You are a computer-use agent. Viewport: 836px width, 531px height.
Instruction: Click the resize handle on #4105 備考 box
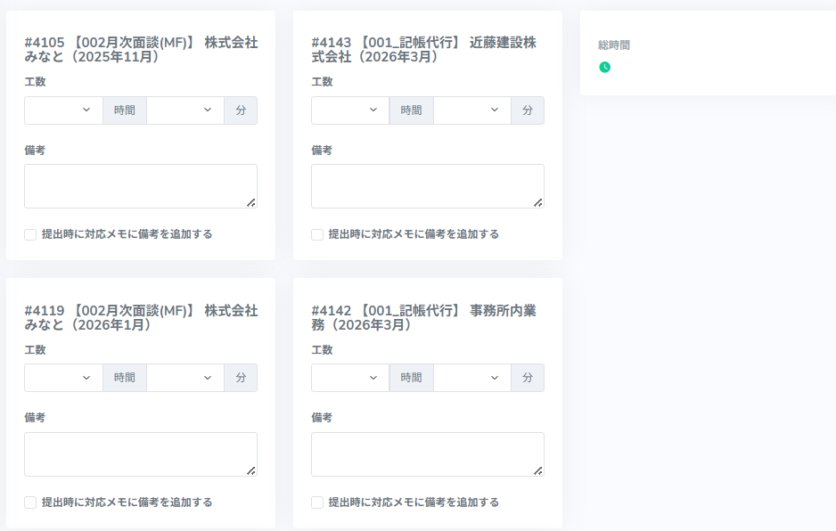(x=251, y=203)
